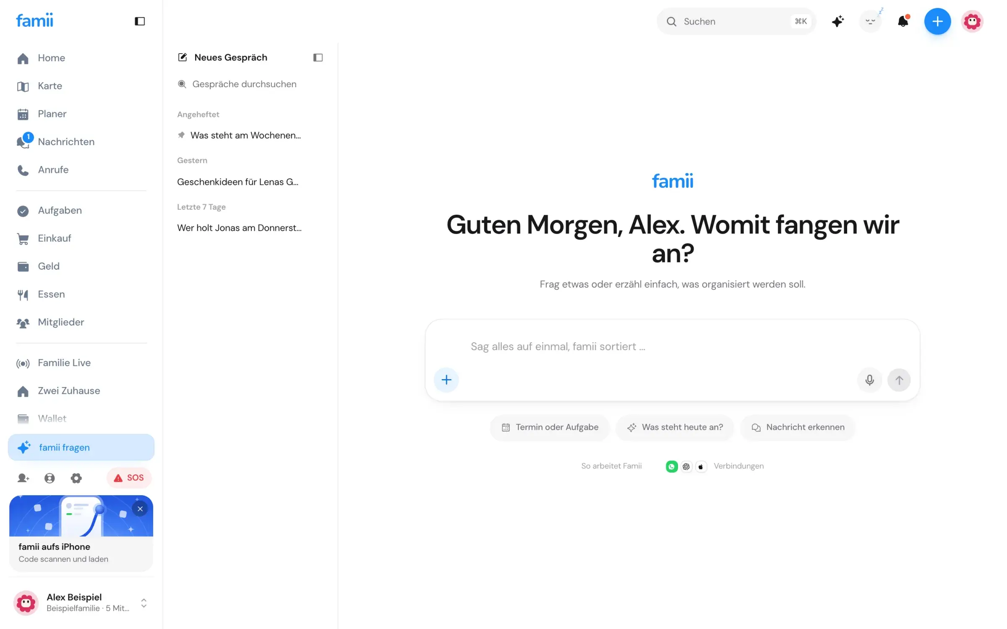Choose Was steht heute an? suggestion
The height and width of the screenshot is (629, 1007).
click(675, 427)
